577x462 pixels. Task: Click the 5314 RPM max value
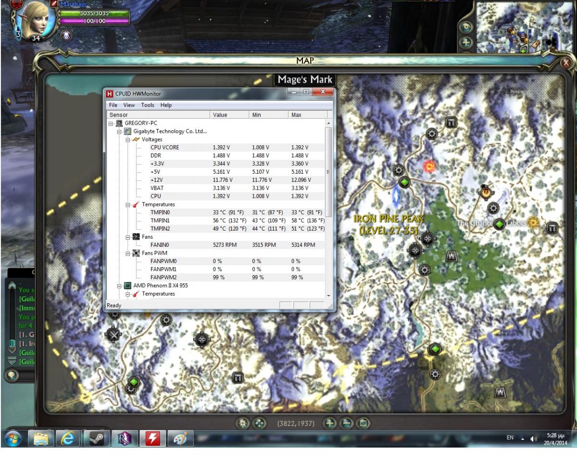[x=303, y=245]
